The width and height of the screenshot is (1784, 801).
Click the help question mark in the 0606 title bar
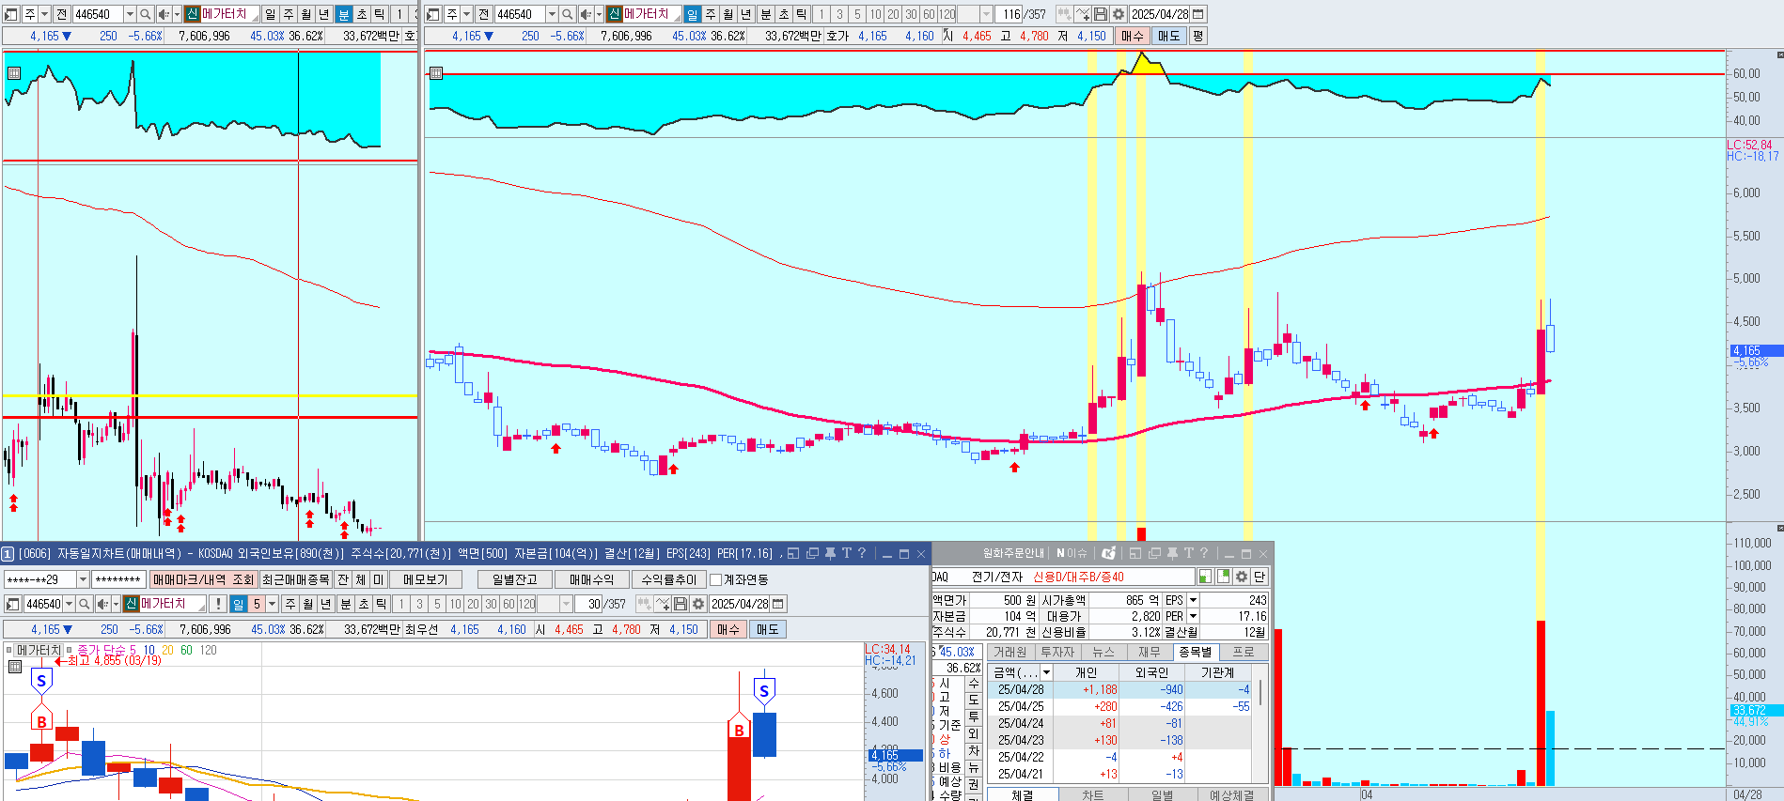862,554
